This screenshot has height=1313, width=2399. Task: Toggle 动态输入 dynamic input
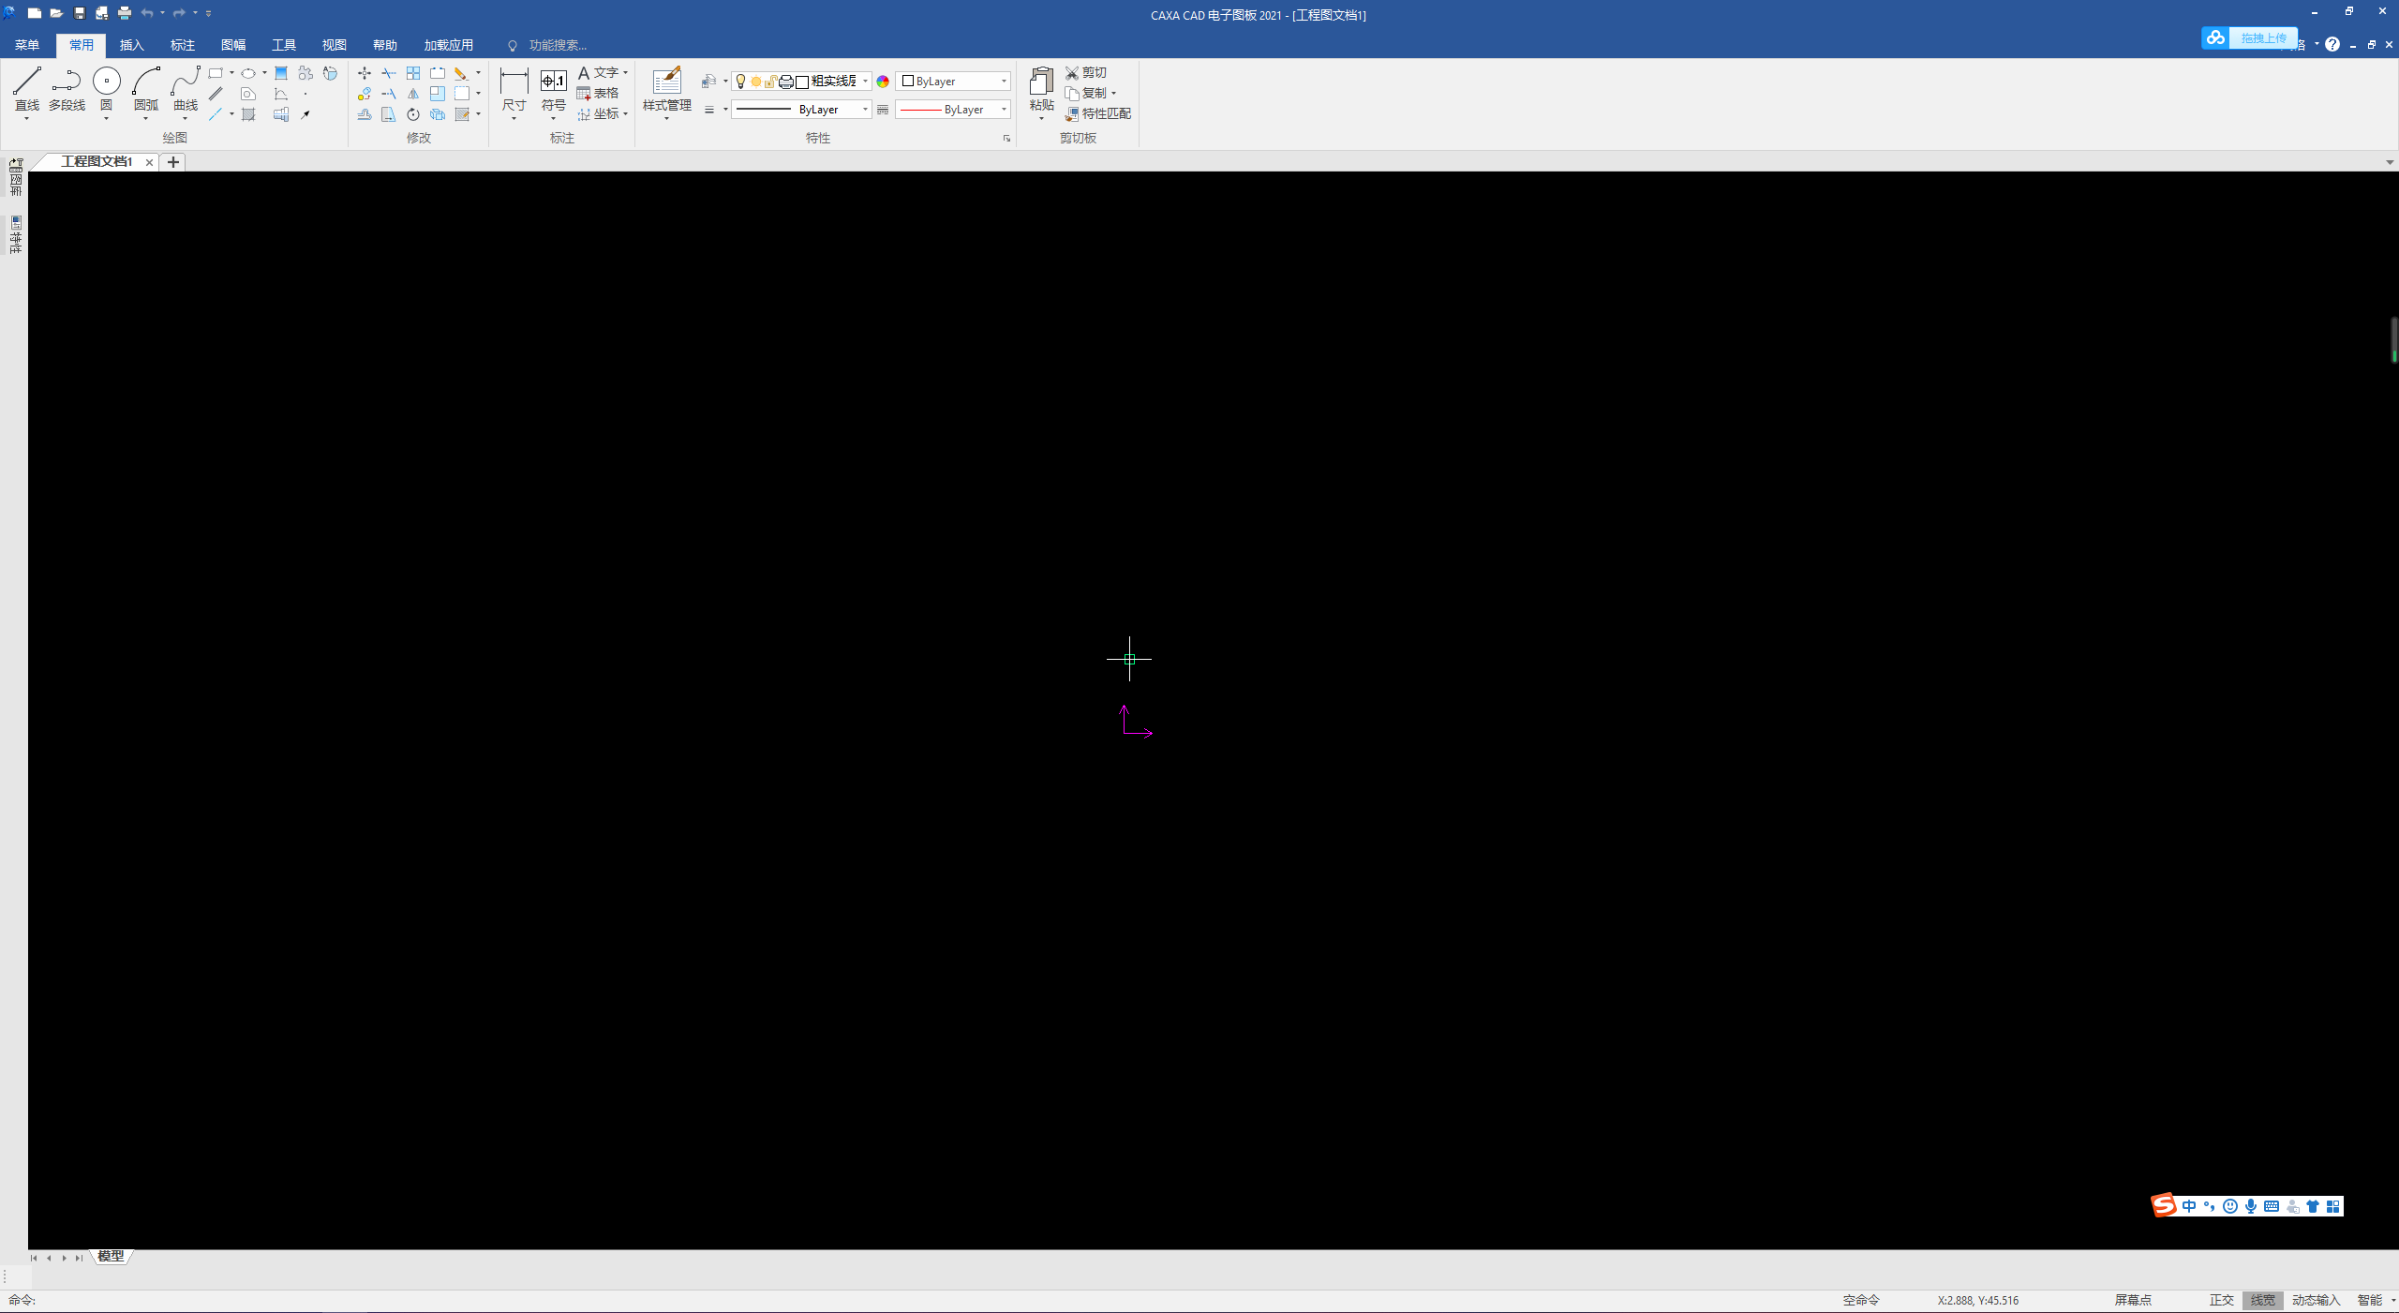(2316, 1300)
